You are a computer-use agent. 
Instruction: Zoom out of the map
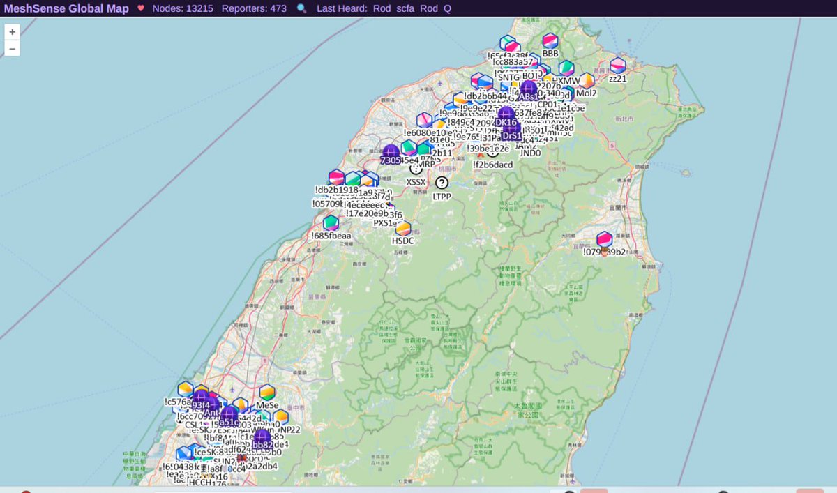(x=12, y=48)
